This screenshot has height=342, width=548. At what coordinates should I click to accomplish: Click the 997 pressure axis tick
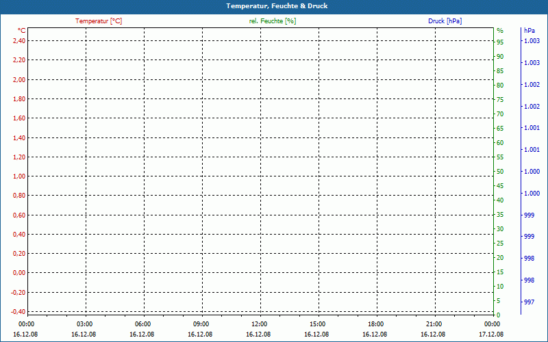click(529, 302)
